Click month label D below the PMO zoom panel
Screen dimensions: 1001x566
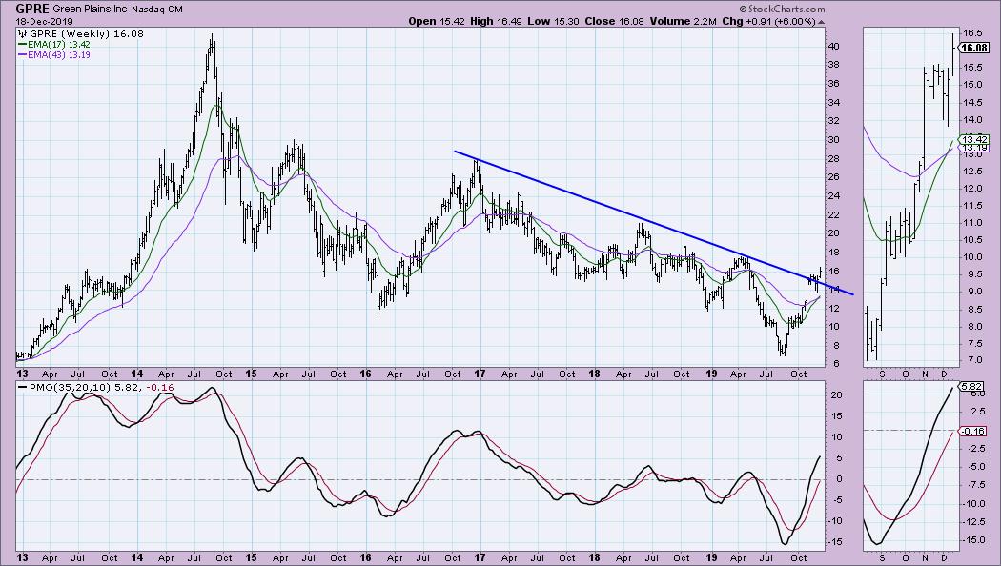tap(944, 557)
